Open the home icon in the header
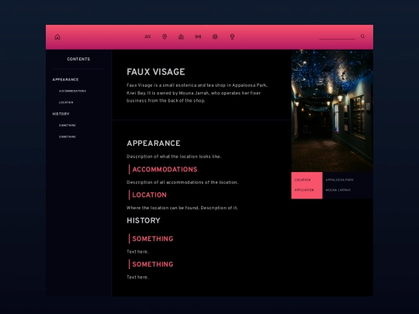This screenshot has height=314, width=419. point(57,37)
